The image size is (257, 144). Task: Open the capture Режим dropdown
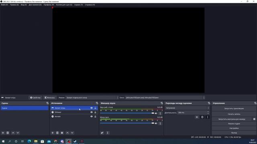click(92, 98)
